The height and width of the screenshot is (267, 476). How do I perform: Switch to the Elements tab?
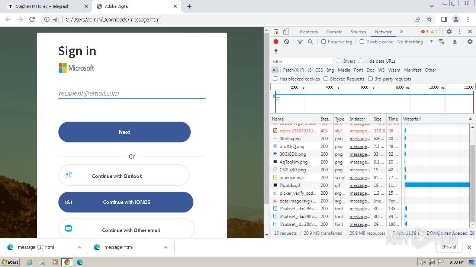[309, 32]
